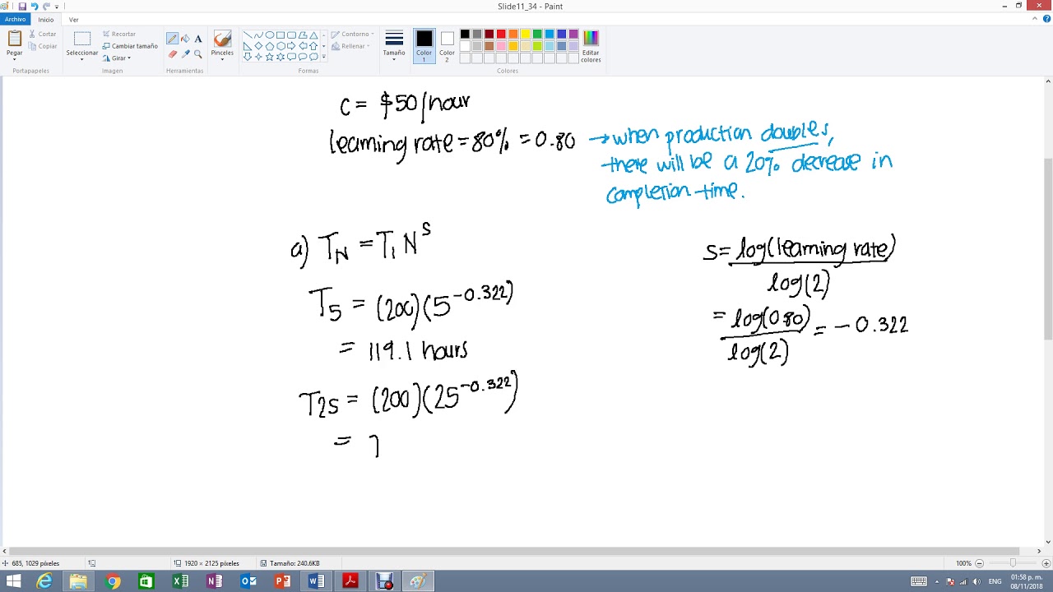Viewport: 1053px width, 592px height.
Task: Open Word from the taskbar
Action: (x=317, y=581)
